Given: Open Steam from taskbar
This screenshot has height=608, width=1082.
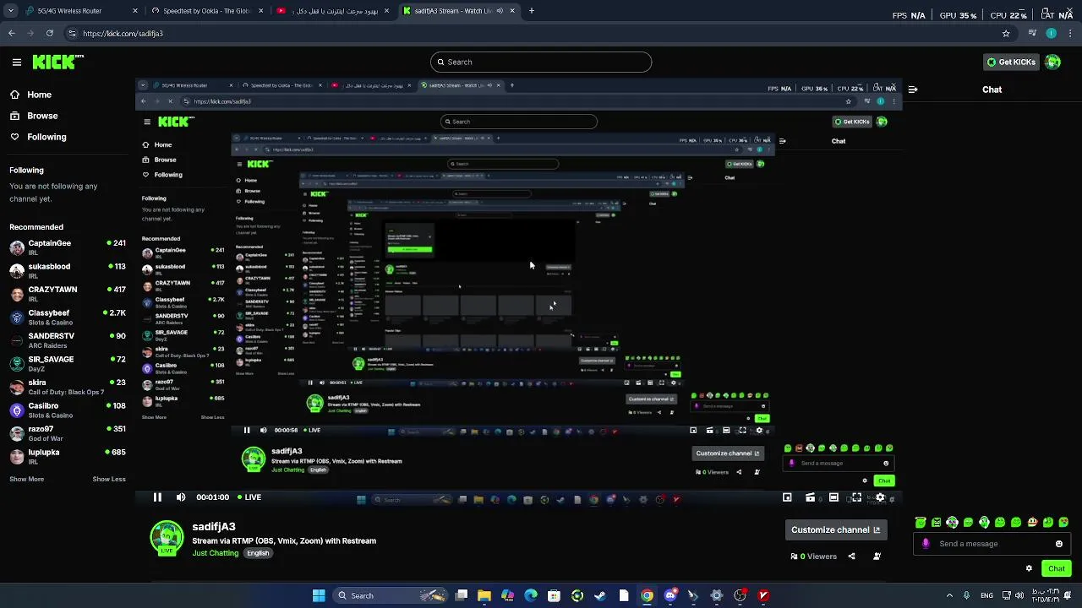Looking at the screenshot, I should point(600,595).
